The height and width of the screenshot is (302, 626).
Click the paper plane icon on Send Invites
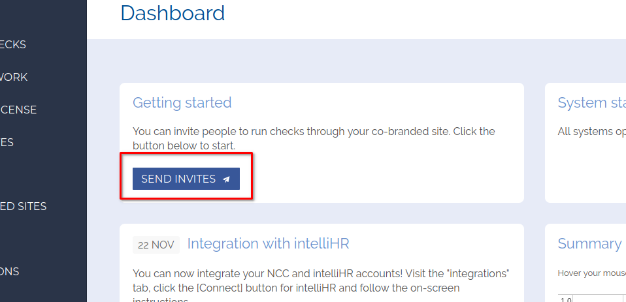click(226, 179)
